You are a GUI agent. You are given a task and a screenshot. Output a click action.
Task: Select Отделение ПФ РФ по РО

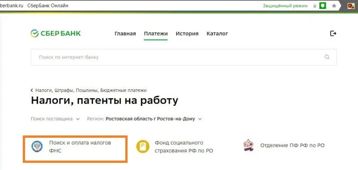[x=292, y=145]
